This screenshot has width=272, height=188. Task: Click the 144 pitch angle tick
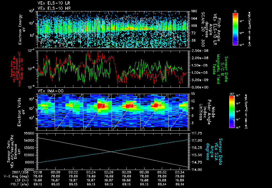[x=194, y=18]
